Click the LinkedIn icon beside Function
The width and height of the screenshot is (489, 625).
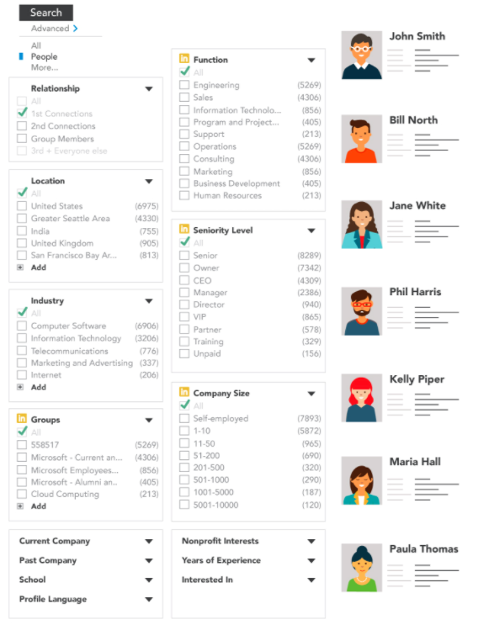(183, 59)
